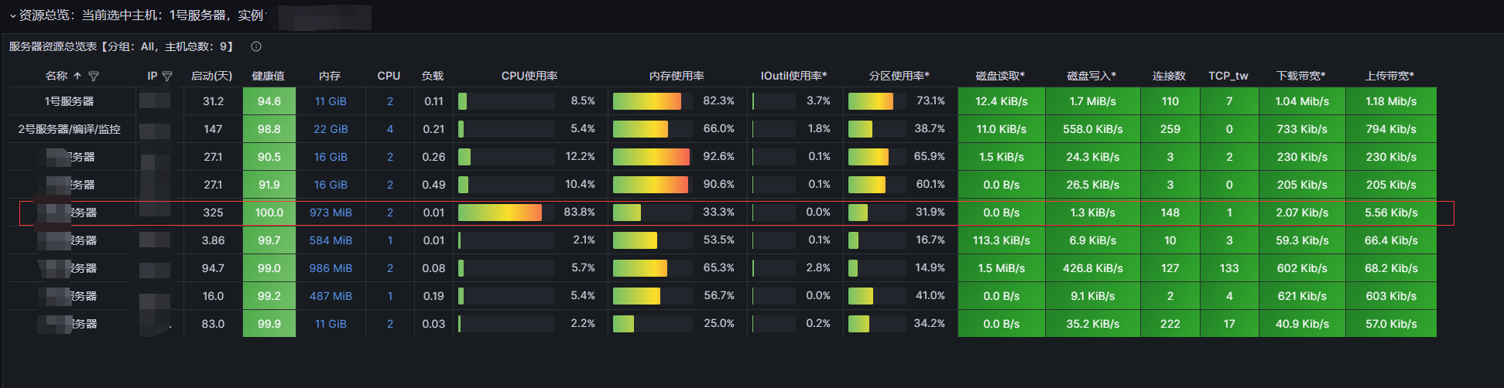Open the IP column filter icon

(167, 76)
